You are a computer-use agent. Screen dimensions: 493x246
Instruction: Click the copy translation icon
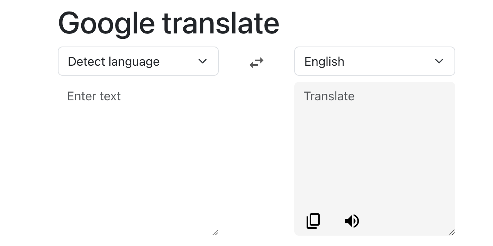(313, 221)
